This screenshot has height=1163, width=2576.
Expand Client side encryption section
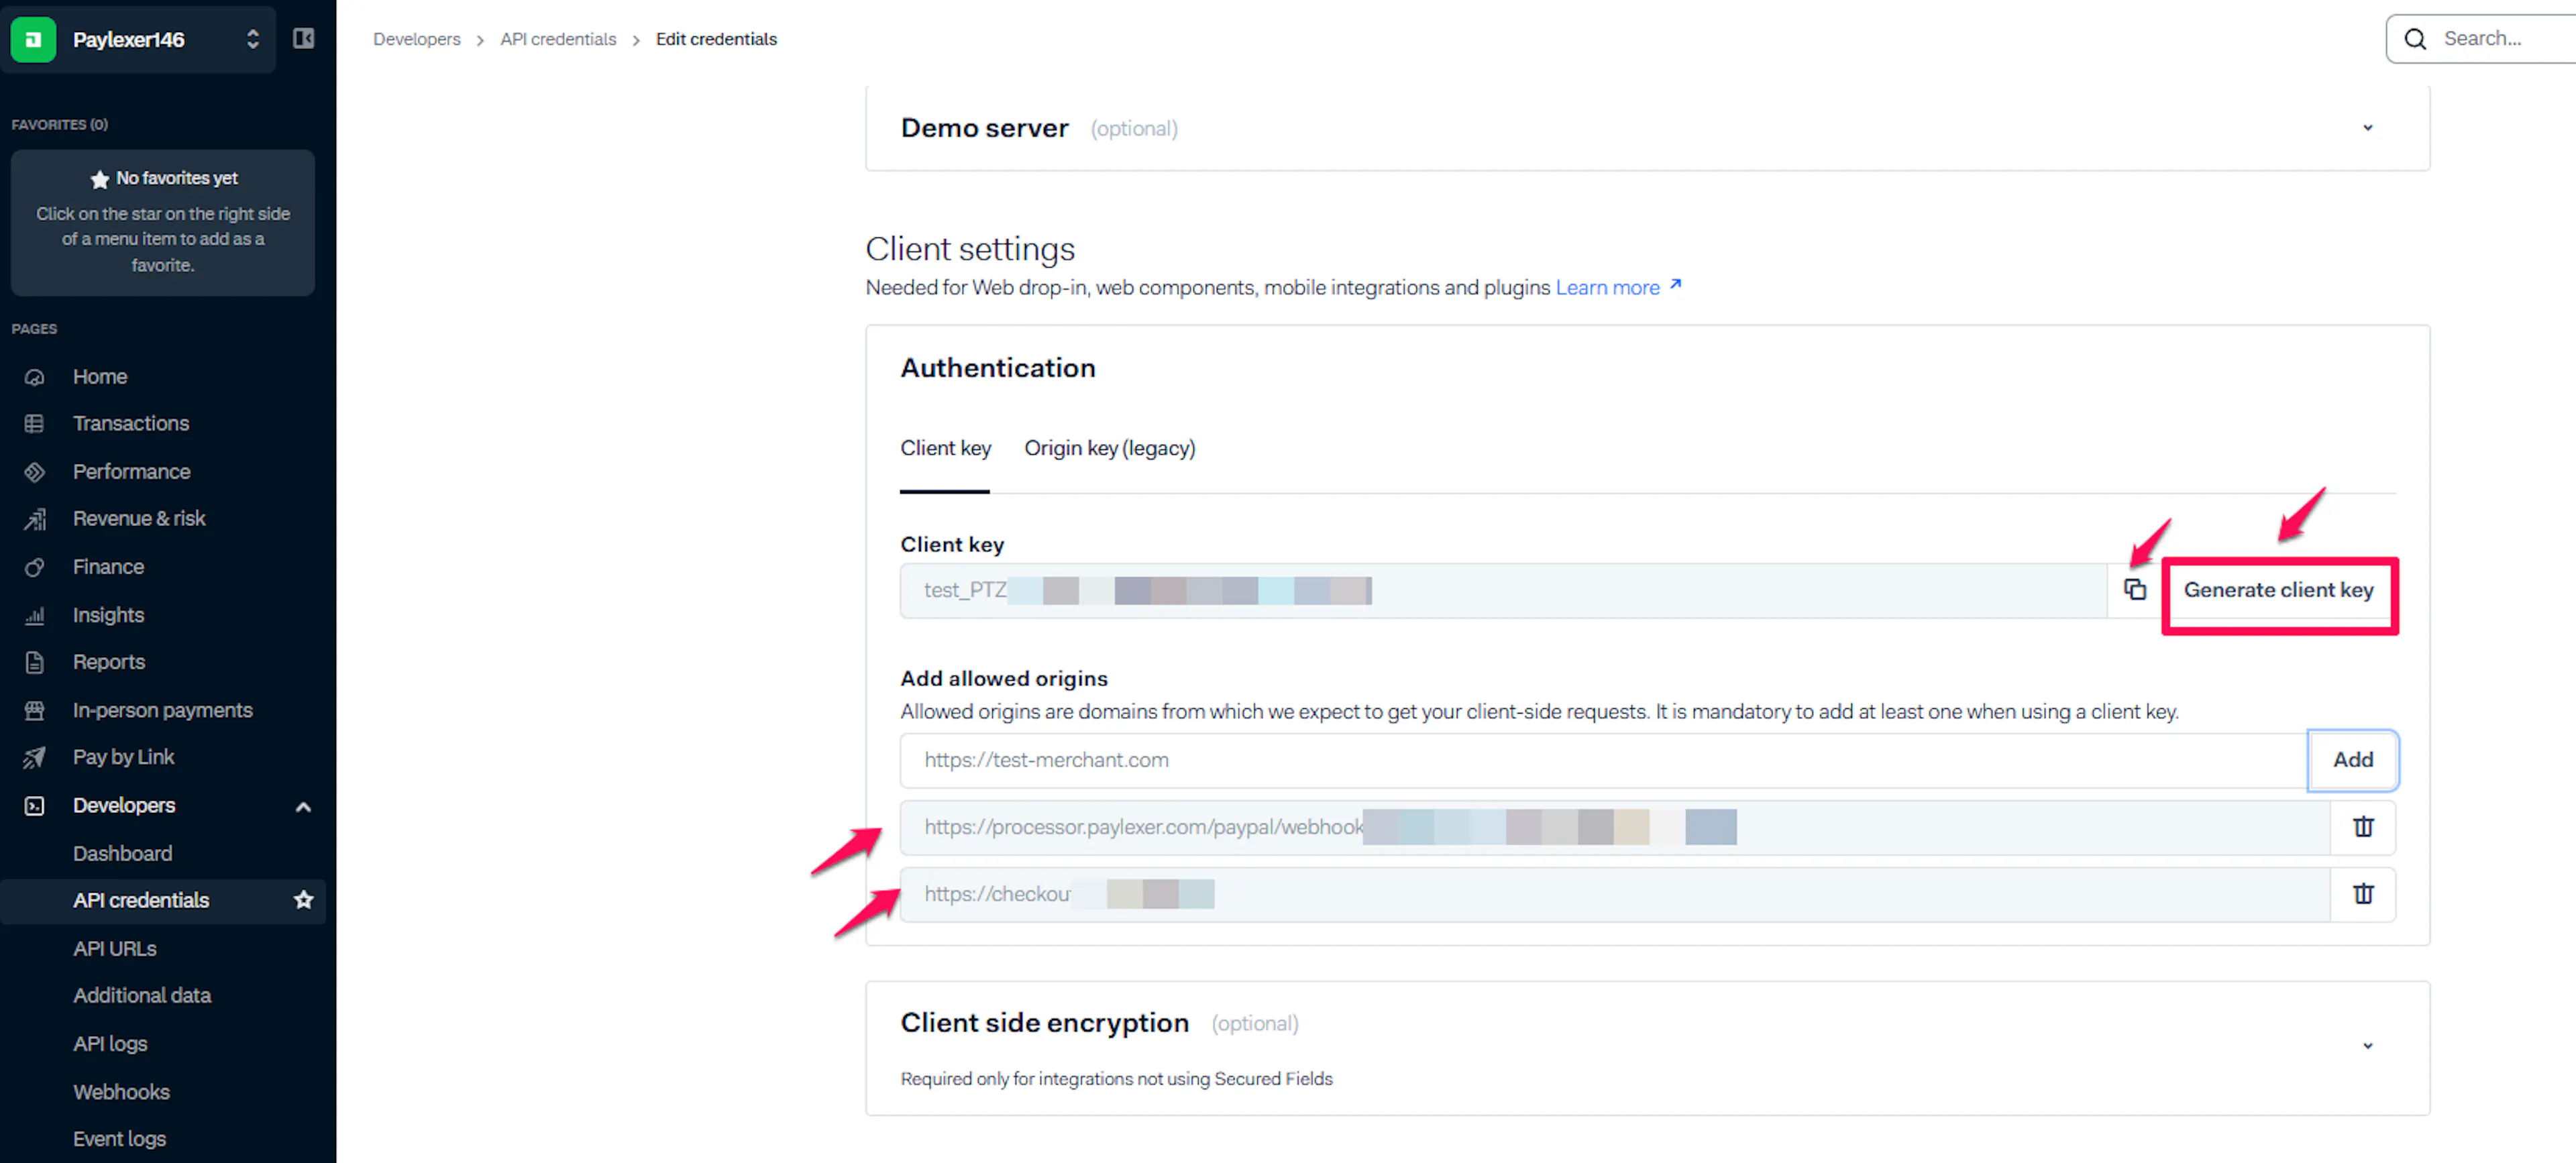pos(2367,1046)
